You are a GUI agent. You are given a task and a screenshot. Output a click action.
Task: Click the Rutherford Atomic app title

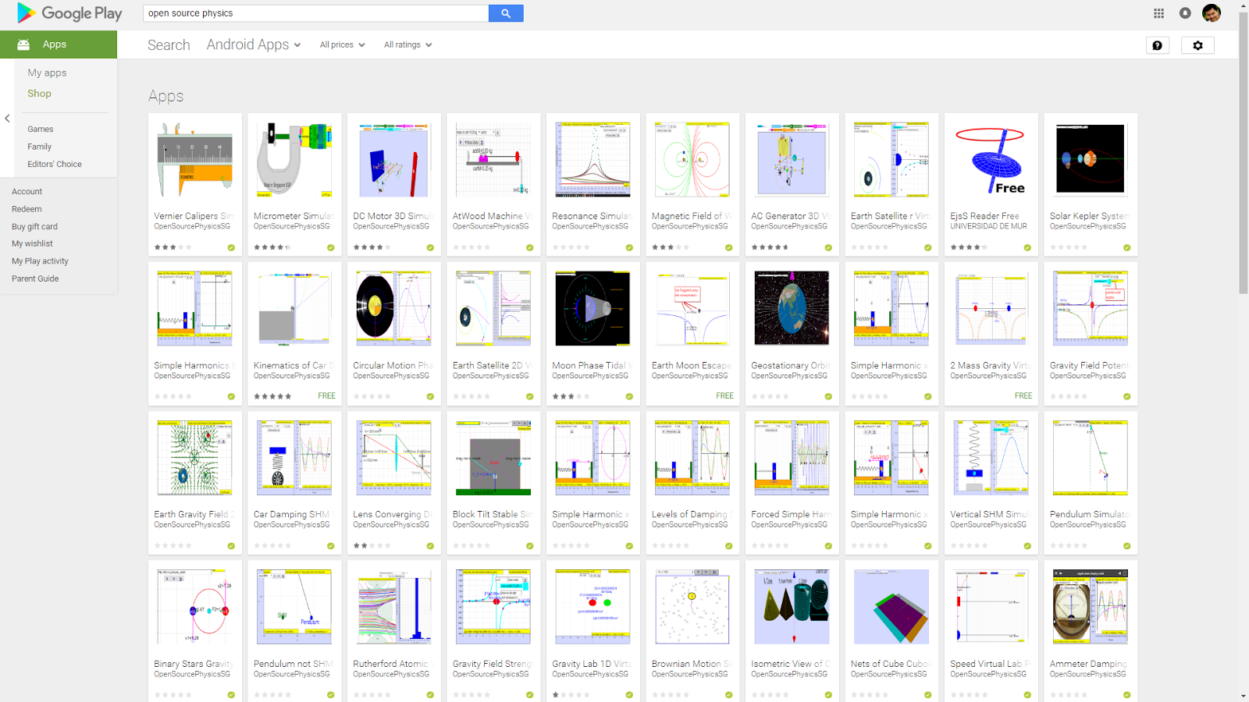click(x=392, y=664)
